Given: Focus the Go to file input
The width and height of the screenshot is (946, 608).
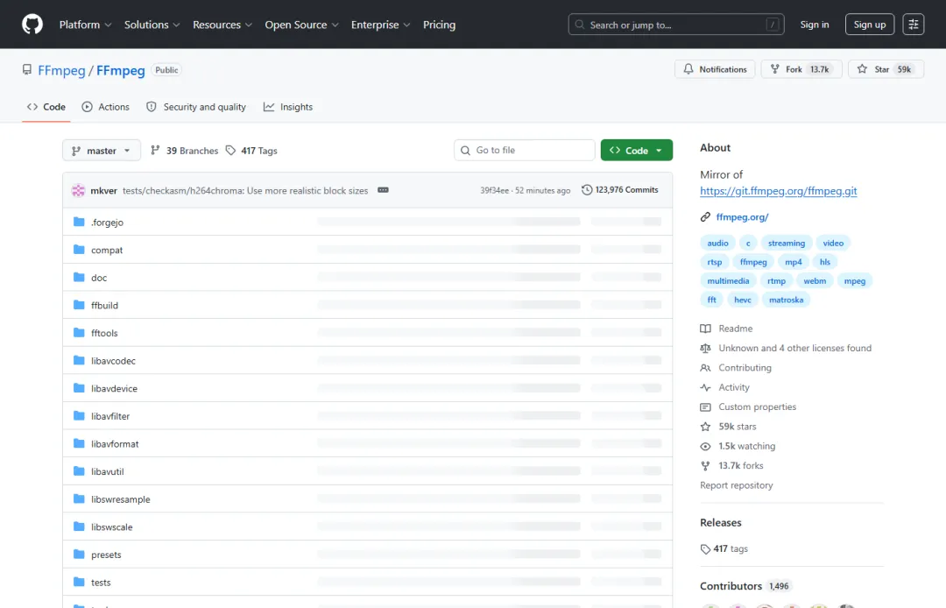Looking at the screenshot, I should click(525, 150).
